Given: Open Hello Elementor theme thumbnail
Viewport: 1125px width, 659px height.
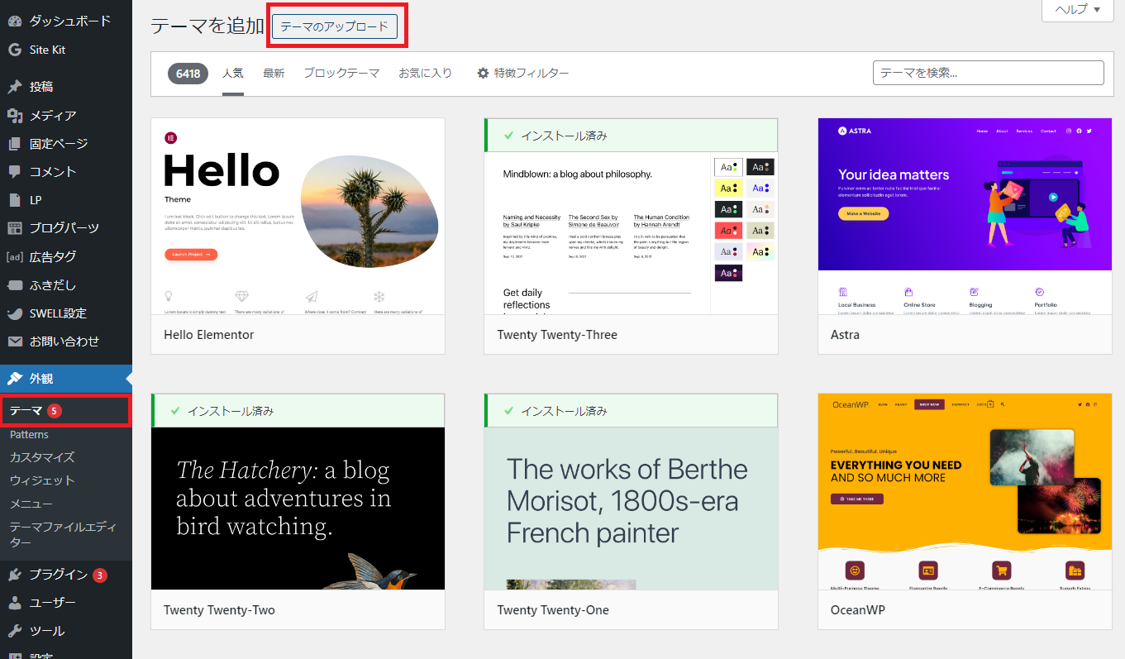Looking at the screenshot, I should click(298, 217).
